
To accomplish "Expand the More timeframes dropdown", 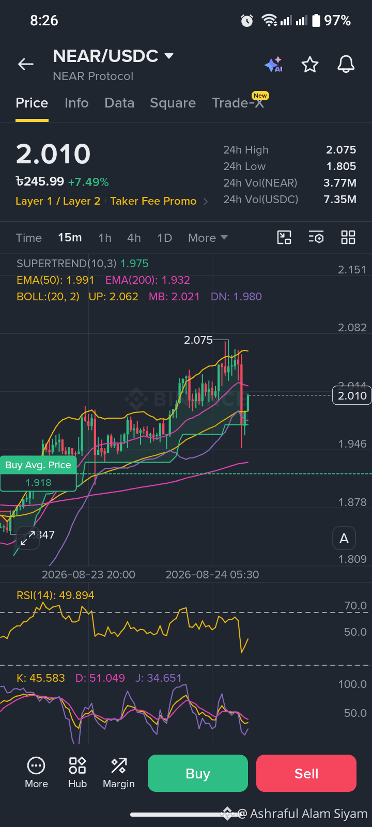I will tap(208, 238).
